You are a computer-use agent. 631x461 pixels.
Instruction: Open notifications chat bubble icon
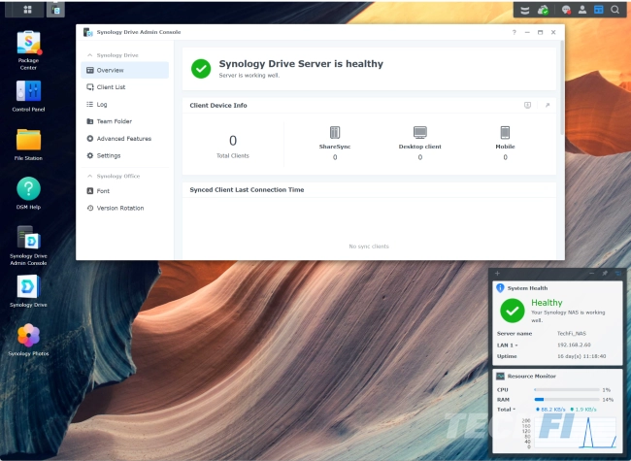pos(566,10)
